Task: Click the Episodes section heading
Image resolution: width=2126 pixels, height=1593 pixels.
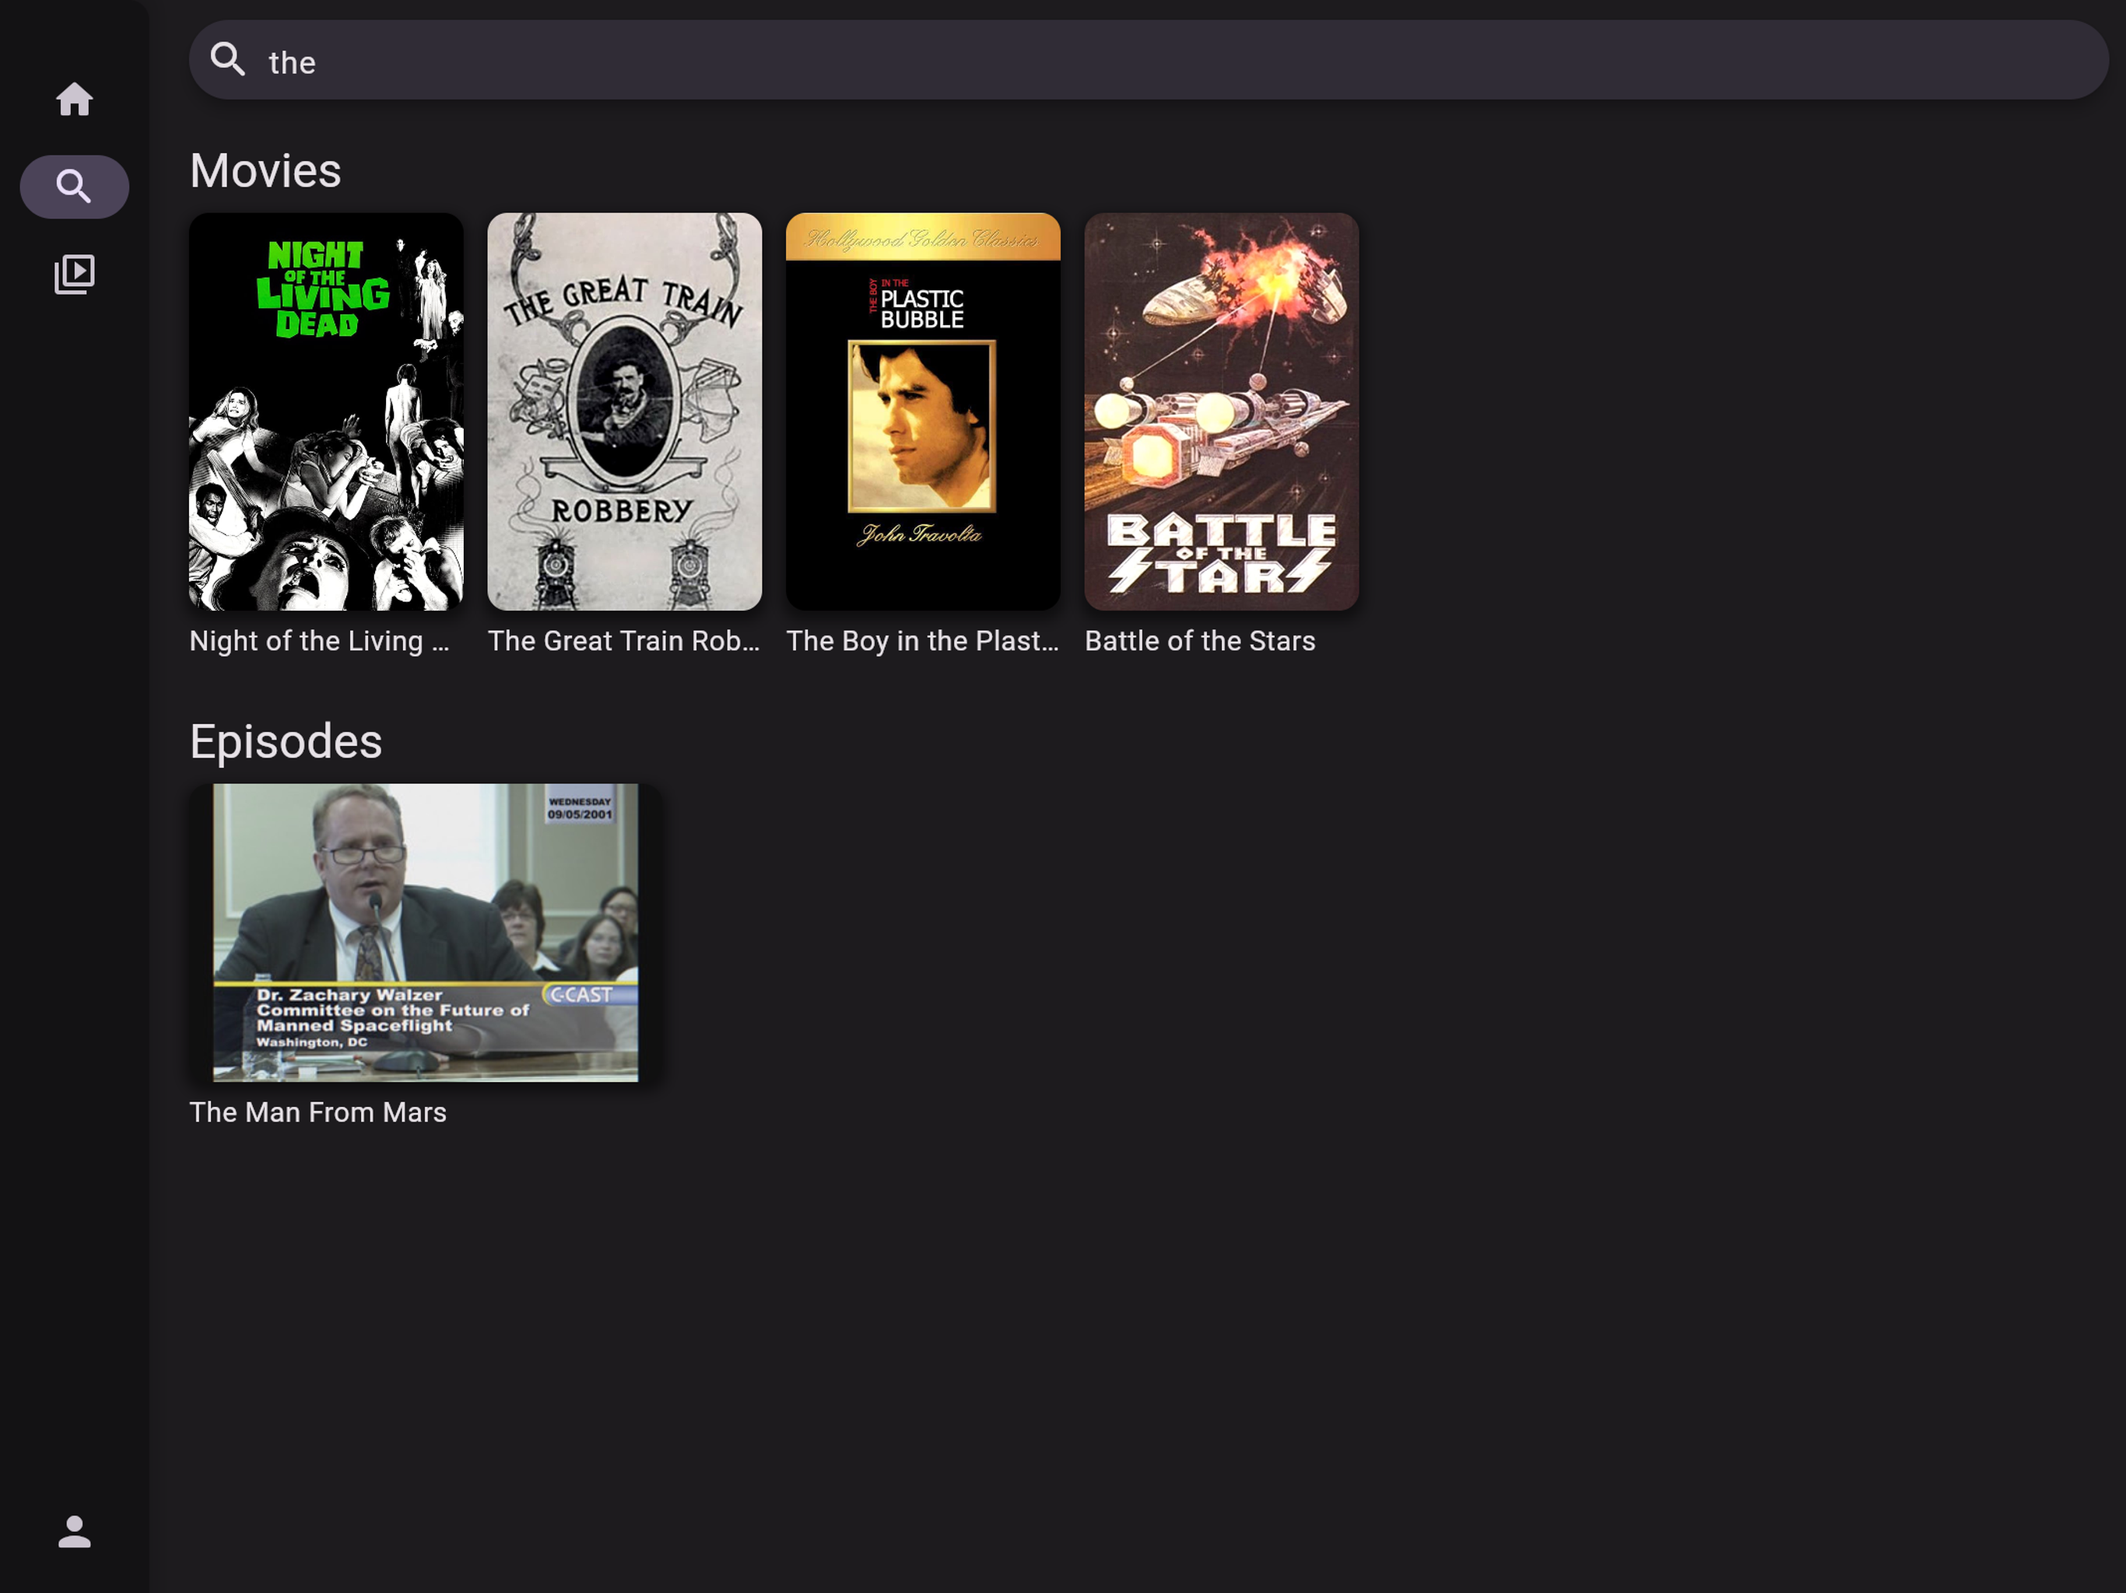Action: point(286,742)
